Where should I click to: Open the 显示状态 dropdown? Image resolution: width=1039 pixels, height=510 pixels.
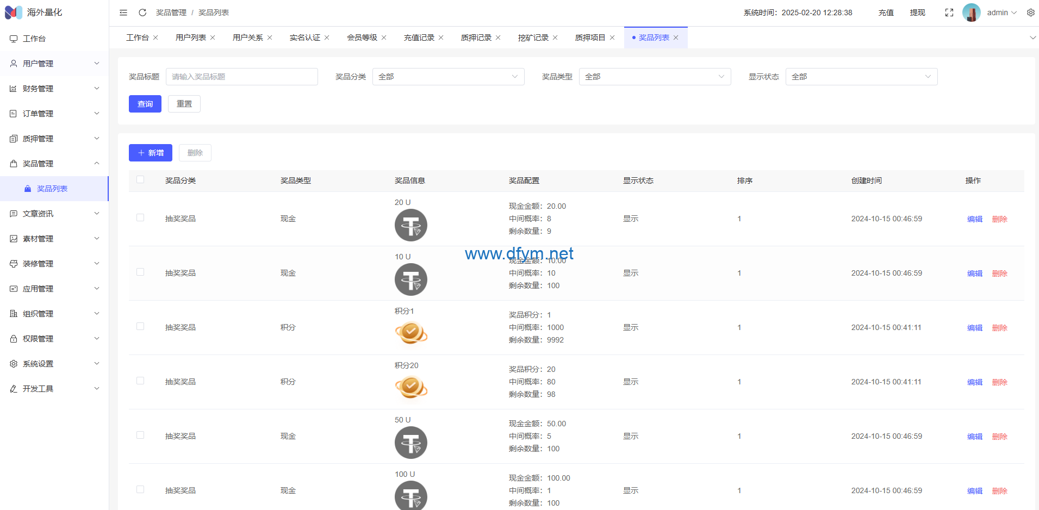862,77
